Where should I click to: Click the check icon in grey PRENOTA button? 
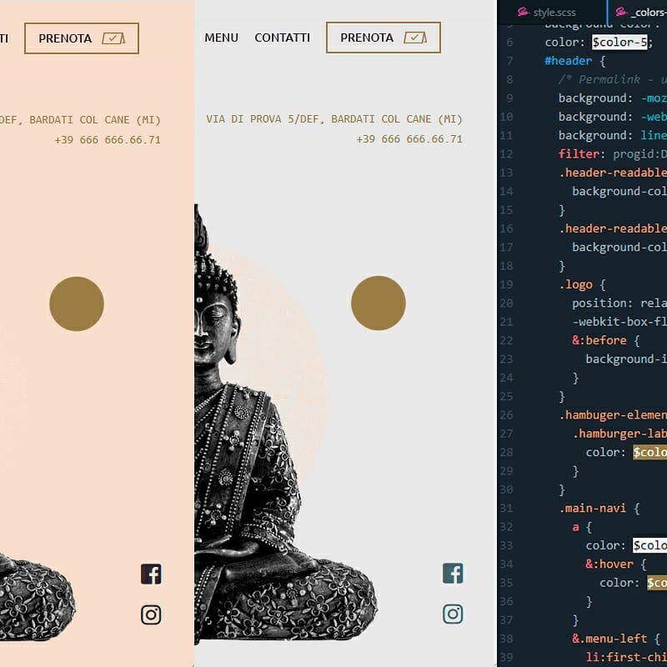(x=414, y=38)
